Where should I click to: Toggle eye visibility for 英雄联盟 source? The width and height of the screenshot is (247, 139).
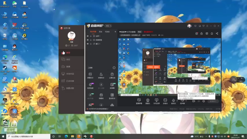coord(88,40)
